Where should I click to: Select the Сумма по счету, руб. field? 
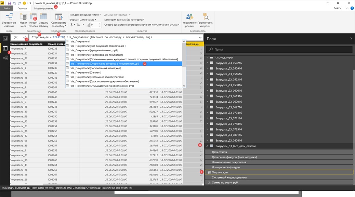279,183
